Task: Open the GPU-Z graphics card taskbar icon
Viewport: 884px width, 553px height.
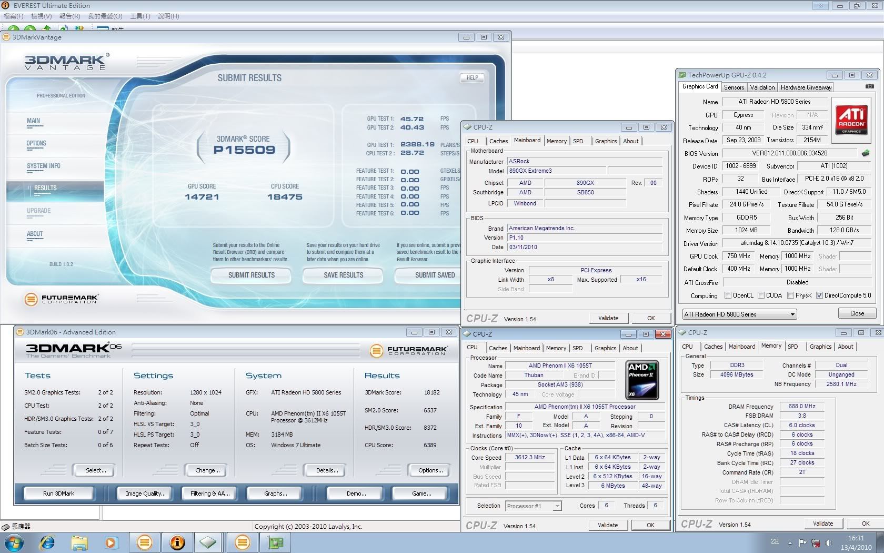Action: click(x=275, y=542)
